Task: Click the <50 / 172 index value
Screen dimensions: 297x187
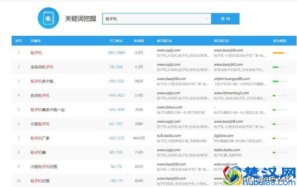Action: click(116, 138)
